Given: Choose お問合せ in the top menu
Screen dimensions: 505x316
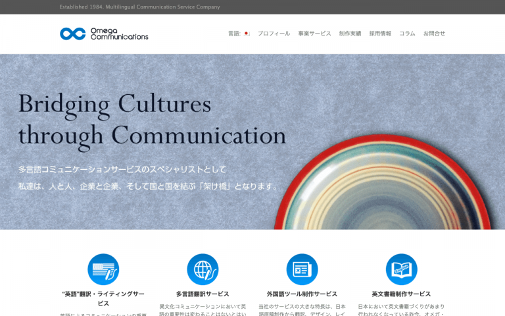Looking at the screenshot, I should 434,34.
